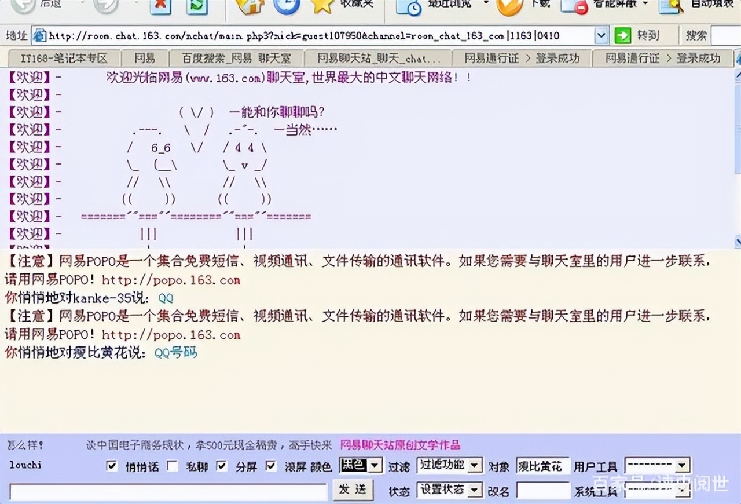741x504 pixels.
Task: Enable the 私聊 private chat checkbox
Action: [x=173, y=465]
